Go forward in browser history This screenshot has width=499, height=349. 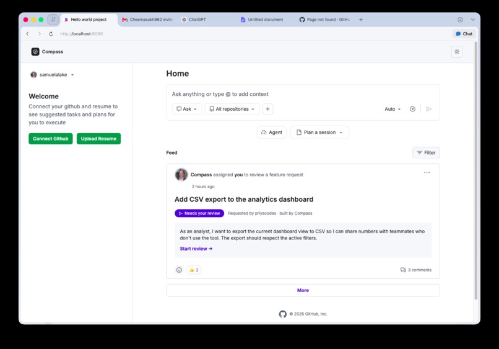(x=40, y=33)
